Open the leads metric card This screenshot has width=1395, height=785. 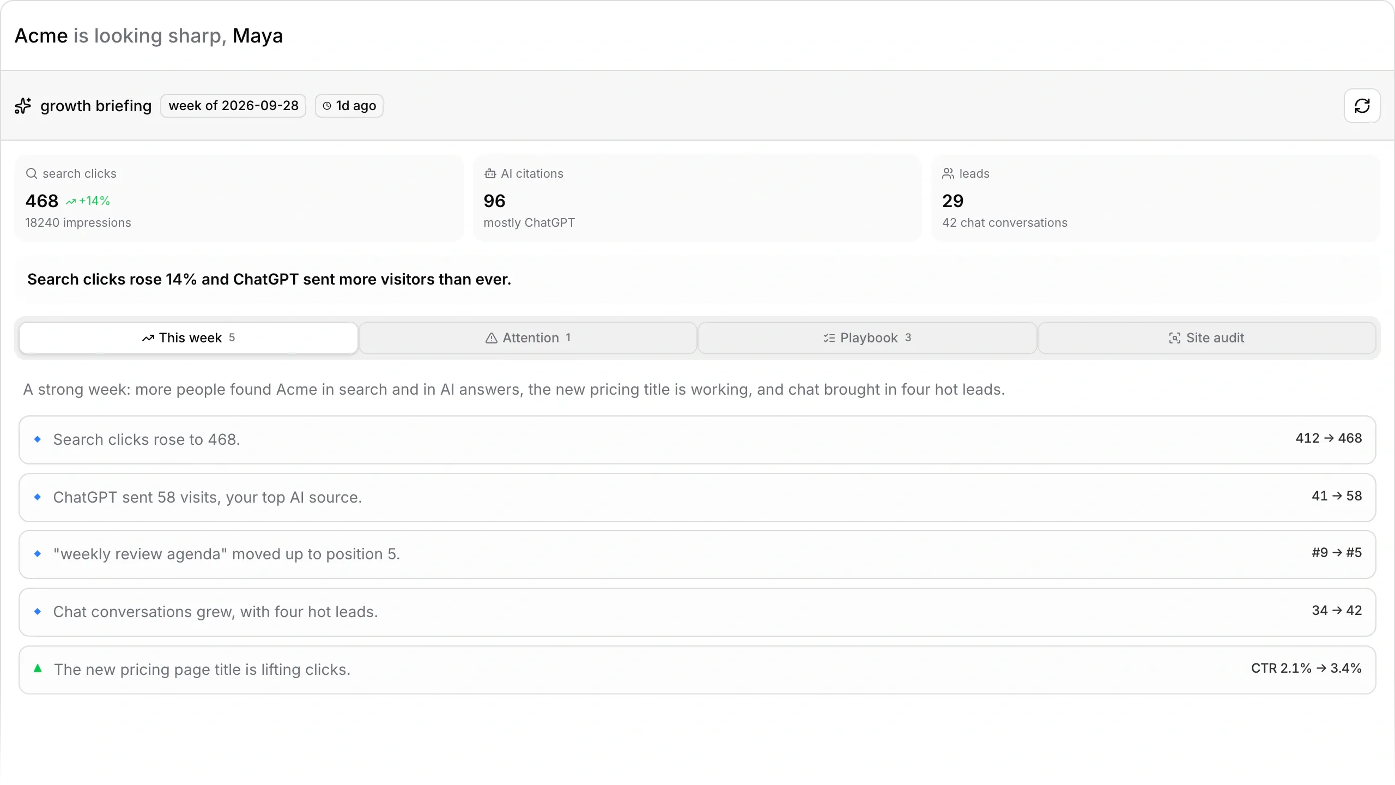[x=1156, y=198]
